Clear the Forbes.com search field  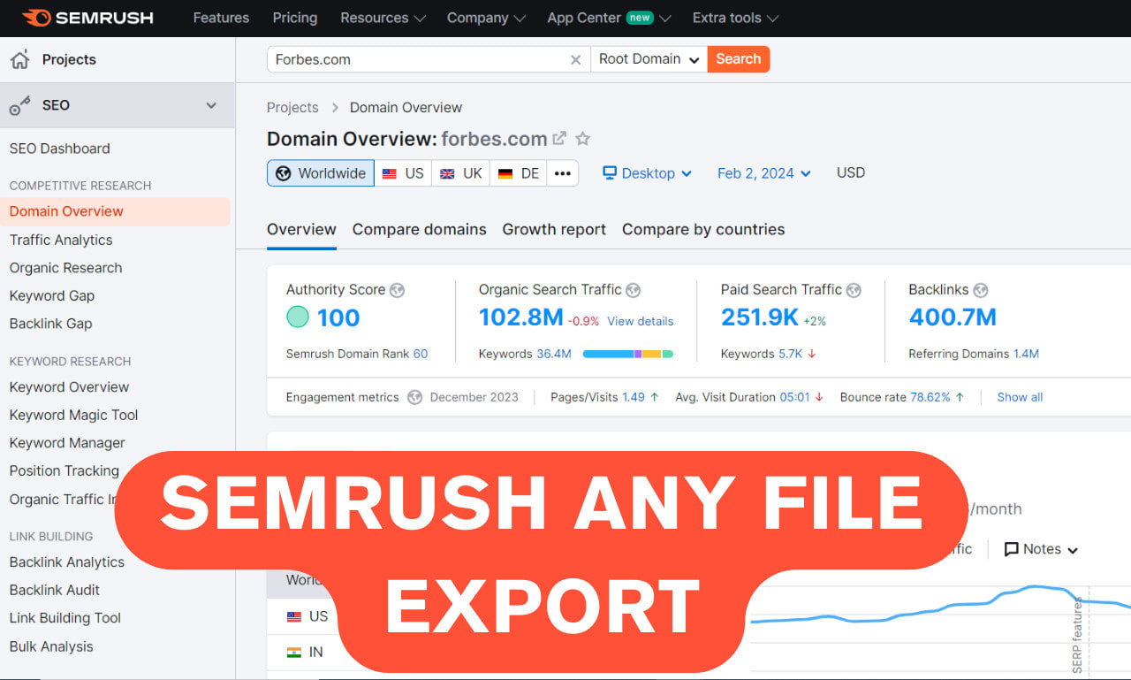tap(575, 60)
